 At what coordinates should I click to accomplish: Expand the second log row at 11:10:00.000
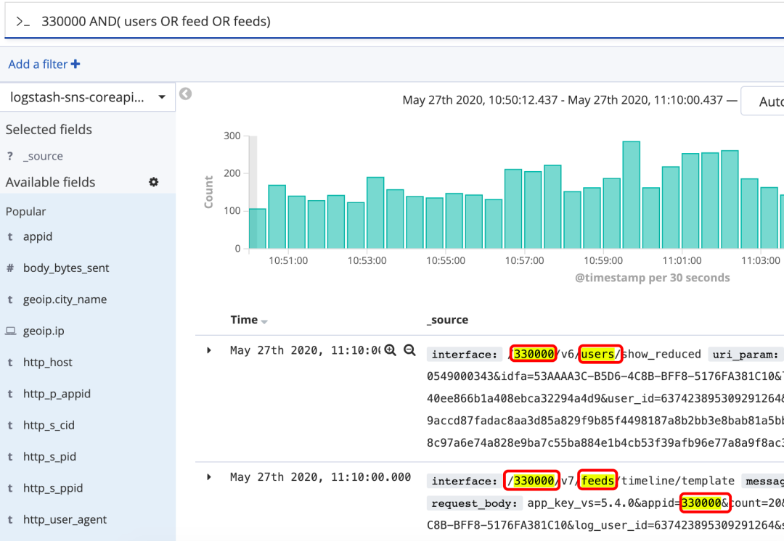209,477
